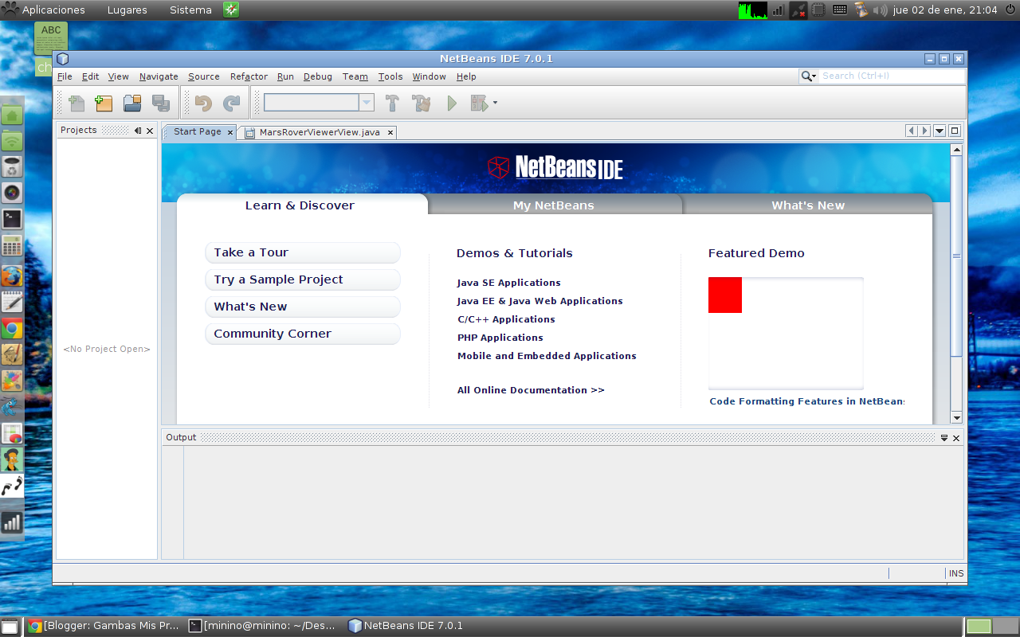Open the terminal from the left dock
This screenshot has width=1020, height=637.
pyautogui.click(x=12, y=219)
